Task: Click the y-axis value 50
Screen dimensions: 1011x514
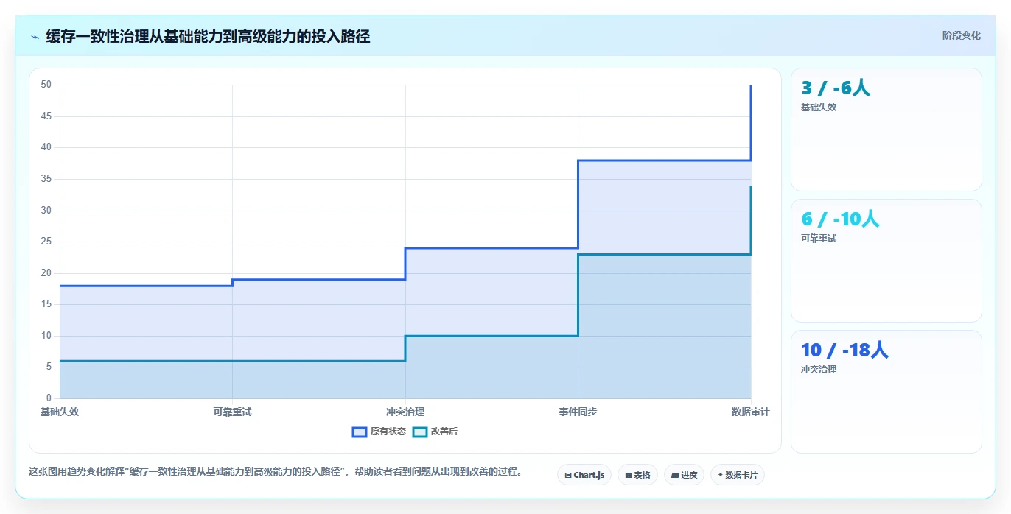Action: point(46,85)
